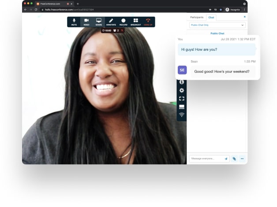
Task: Mute the microphone in the call toolbar
Action: [74, 22]
